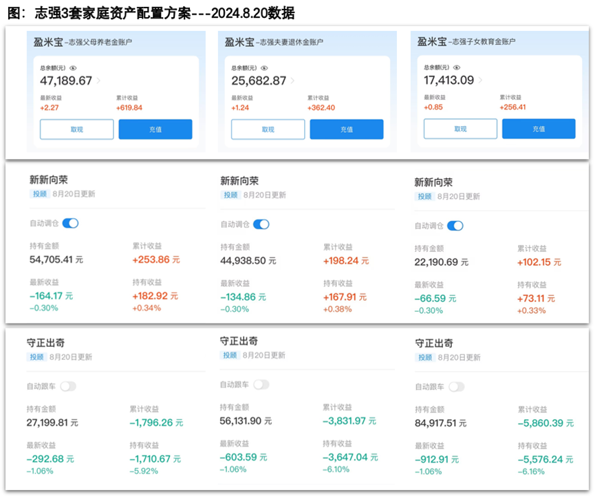Click cumulative return −3,831.97 元
This screenshot has width=595, height=499.
(x=349, y=421)
